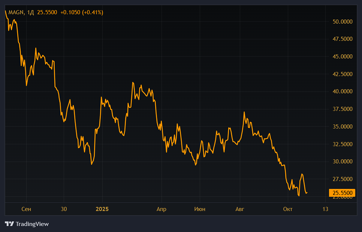Select the 45.0000 price axis level
The width and height of the screenshot is (362, 232).
click(343, 57)
